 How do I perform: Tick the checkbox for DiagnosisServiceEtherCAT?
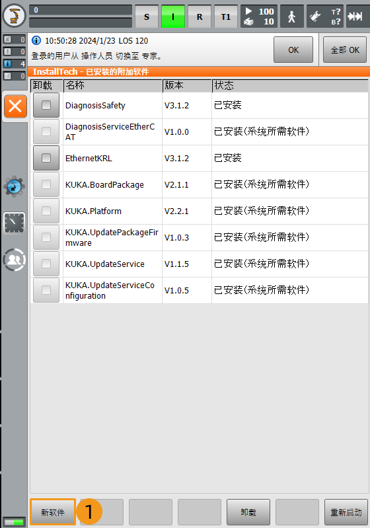coord(46,132)
